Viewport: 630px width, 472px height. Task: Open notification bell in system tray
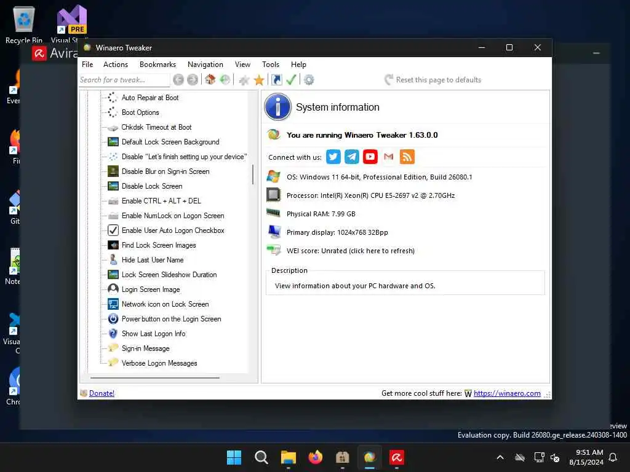coord(613,457)
